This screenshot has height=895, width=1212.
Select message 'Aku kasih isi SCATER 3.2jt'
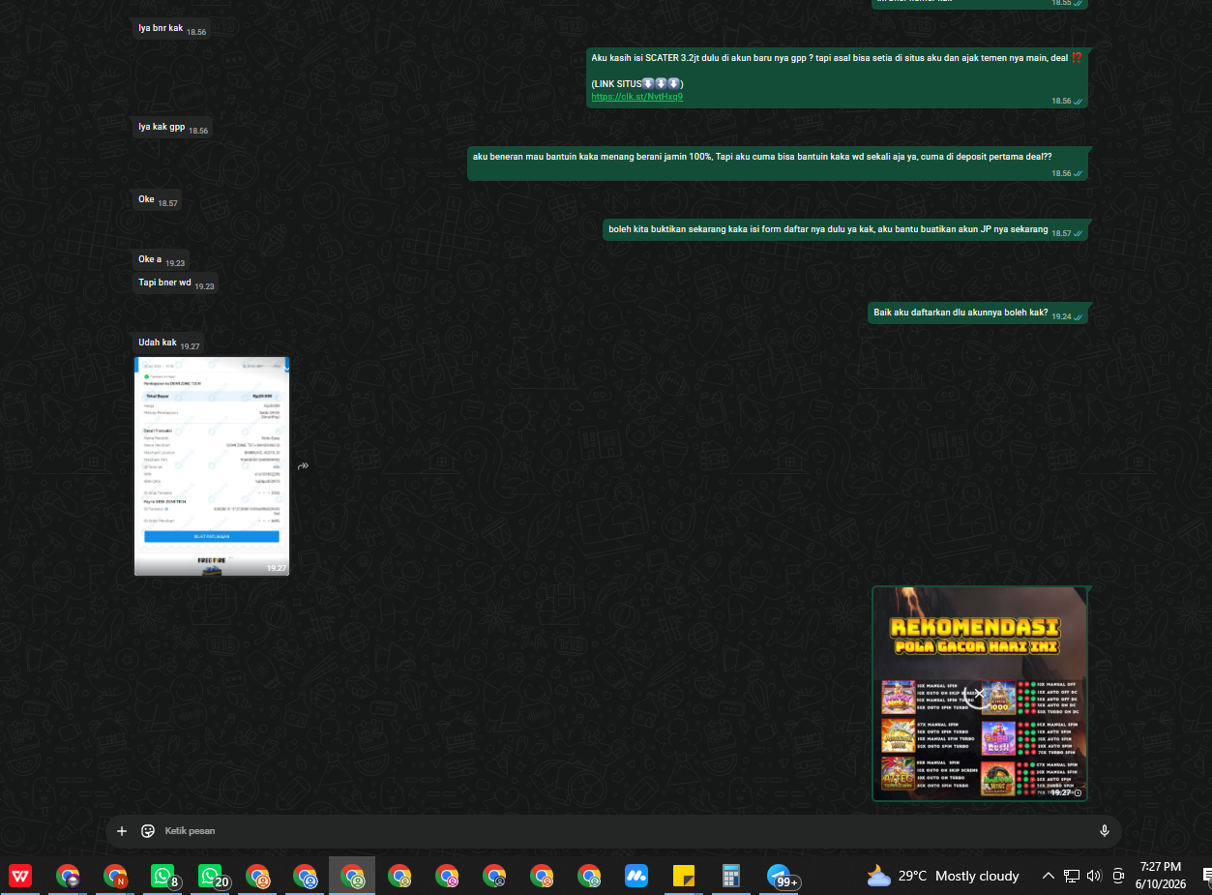[x=837, y=77]
